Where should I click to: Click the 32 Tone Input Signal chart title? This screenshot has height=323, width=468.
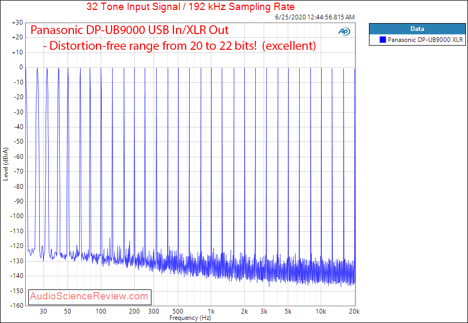point(190,7)
